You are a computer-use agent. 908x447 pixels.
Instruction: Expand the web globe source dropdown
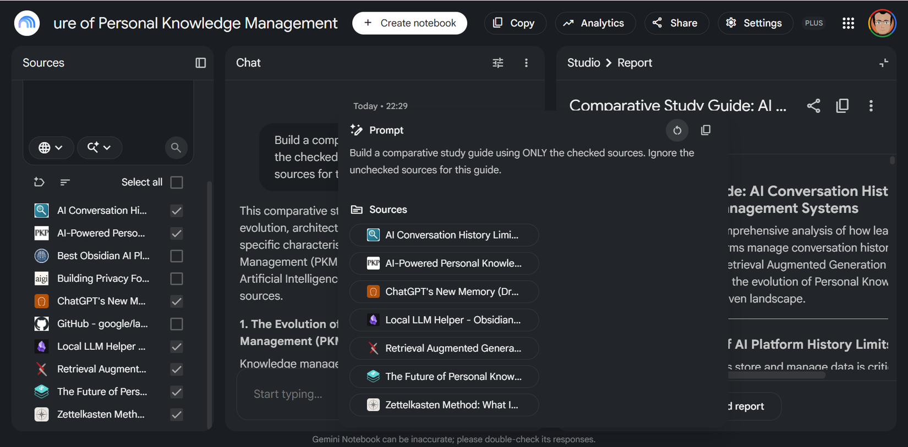coord(51,147)
